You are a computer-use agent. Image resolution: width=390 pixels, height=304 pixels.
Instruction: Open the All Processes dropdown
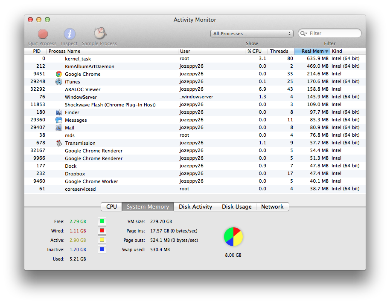pos(252,34)
